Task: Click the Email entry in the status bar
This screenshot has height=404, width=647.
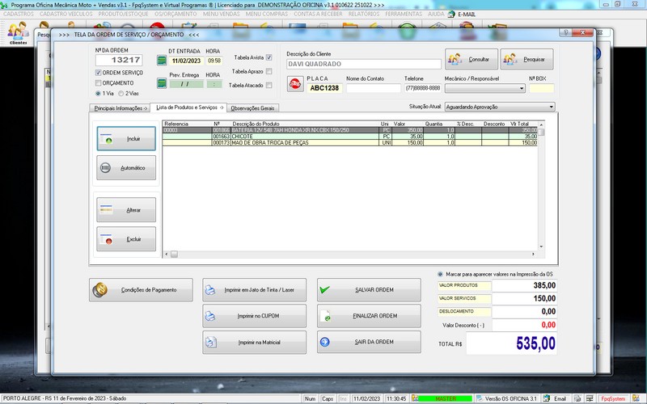Action: (x=556, y=398)
